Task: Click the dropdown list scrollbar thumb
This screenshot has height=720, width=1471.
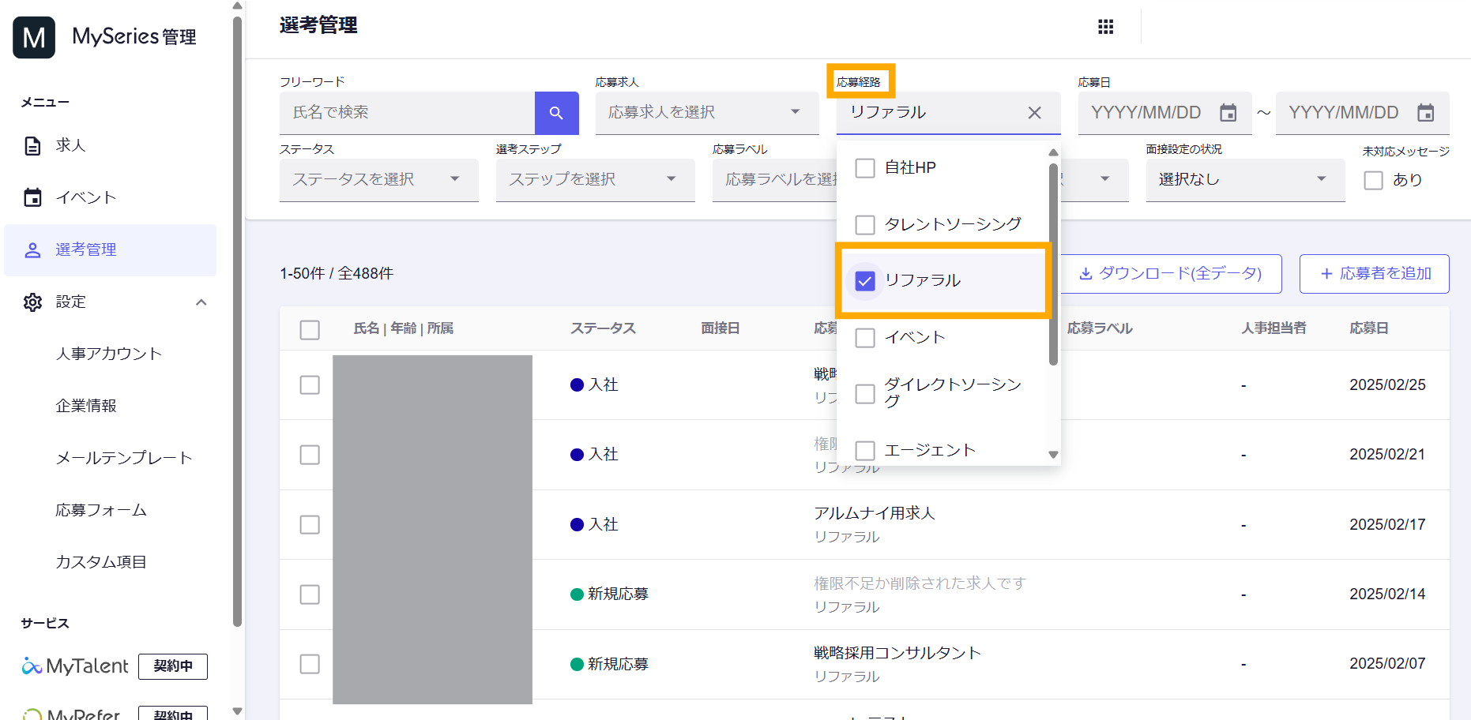Action: pyautogui.click(x=1053, y=264)
